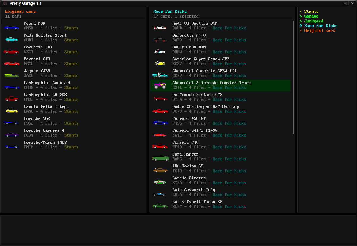This screenshot has height=246, width=357.
Task: Open the Garage location in the side list
Action: 311,16
